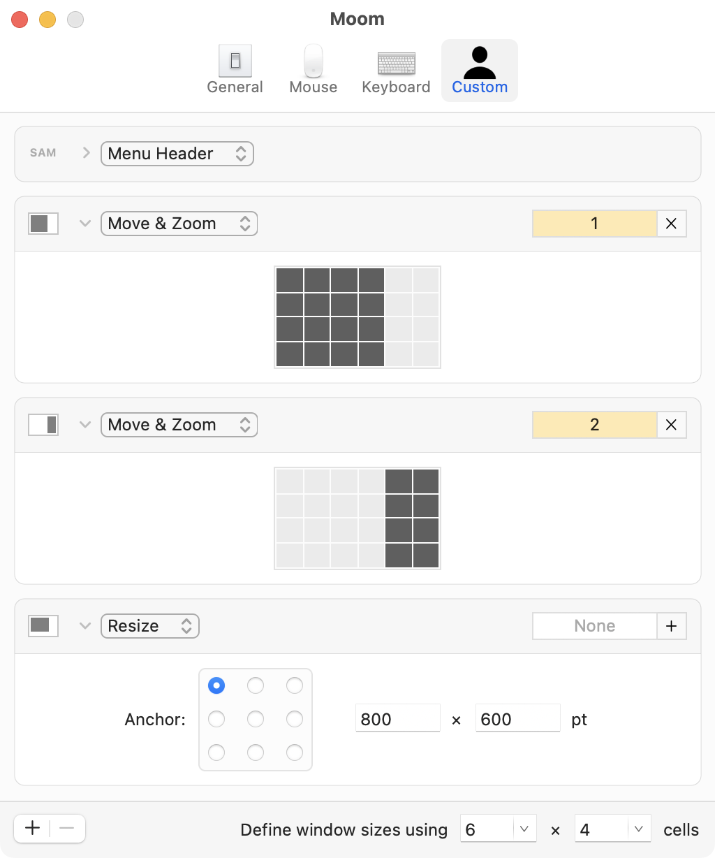
Task: Click the top-right cell of the first grid
Action: click(426, 281)
